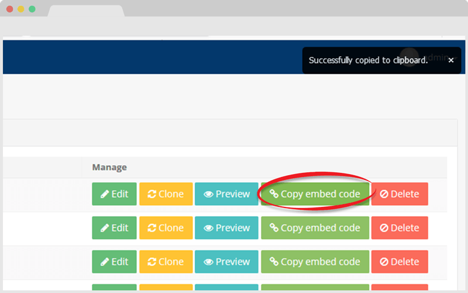The width and height of the screenshot is (468, 293).
Task: Clone the first row item
Action: (166, 194)
